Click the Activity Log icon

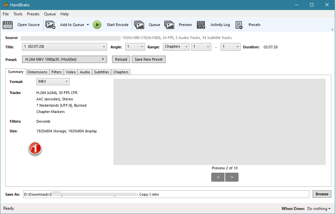(201, 25)
